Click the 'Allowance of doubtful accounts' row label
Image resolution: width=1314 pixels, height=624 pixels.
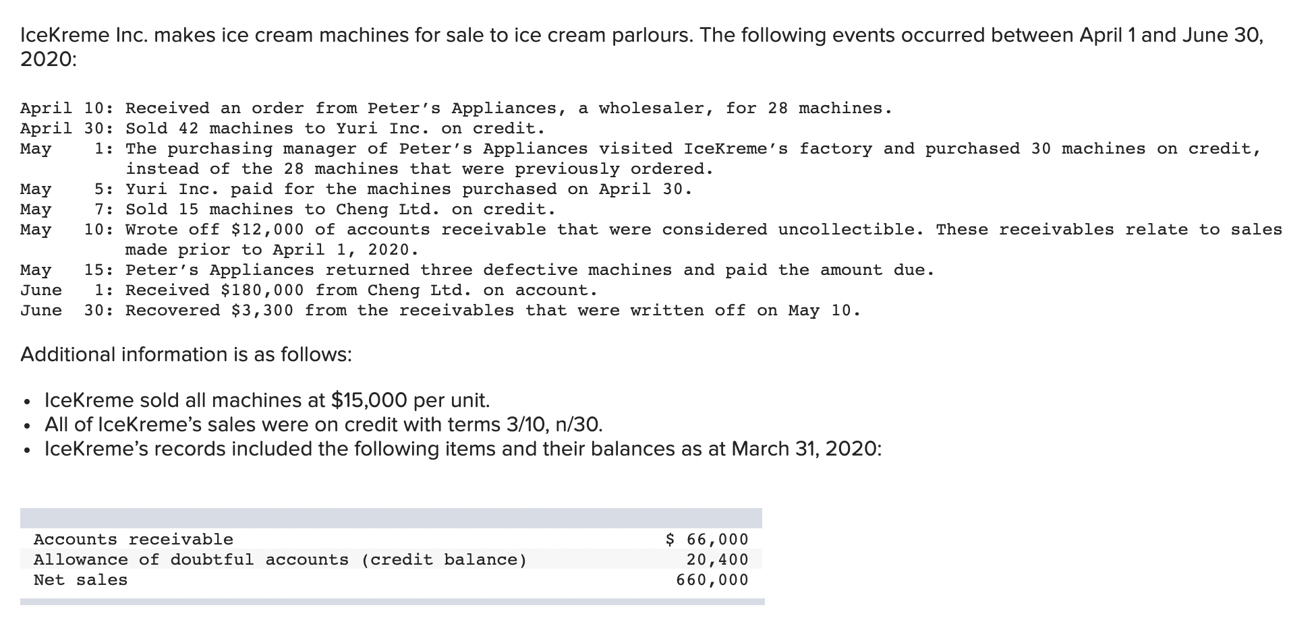coord(280,559)
